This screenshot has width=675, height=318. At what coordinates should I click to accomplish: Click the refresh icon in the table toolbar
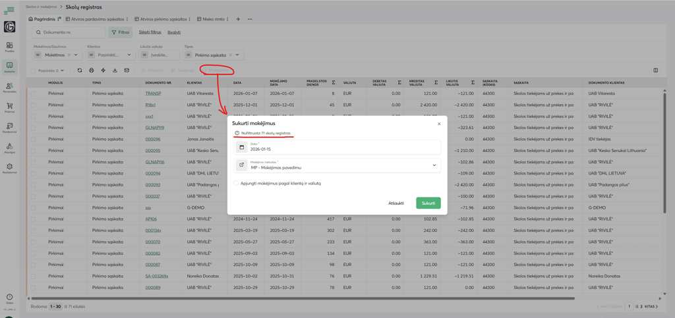click(x=80, y=70)
